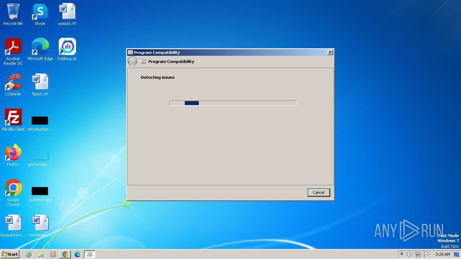Open Action Center flag icon
Image resolution: width=461 pixels, height=259 pixels.
[x=427, y=254]
